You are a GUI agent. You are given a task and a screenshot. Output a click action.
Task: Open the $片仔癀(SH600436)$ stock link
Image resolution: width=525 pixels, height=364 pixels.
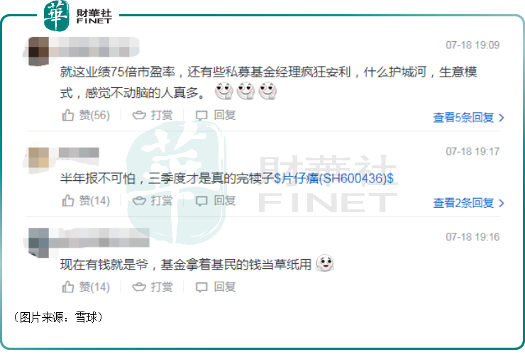coord(334,178)
